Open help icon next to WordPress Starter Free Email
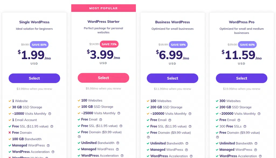 tap(101, 120)
